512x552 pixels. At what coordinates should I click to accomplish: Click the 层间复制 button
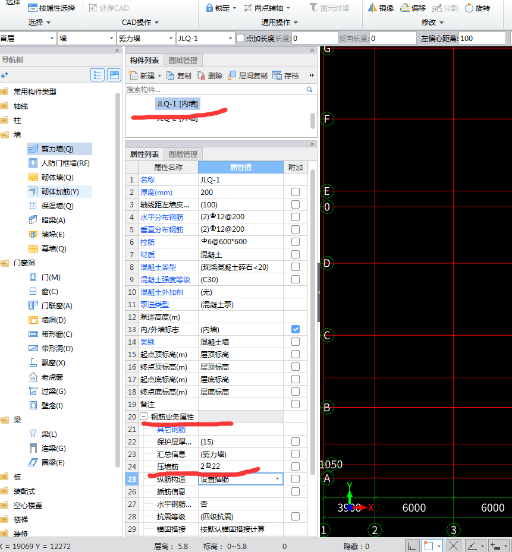tap(248, 75)
